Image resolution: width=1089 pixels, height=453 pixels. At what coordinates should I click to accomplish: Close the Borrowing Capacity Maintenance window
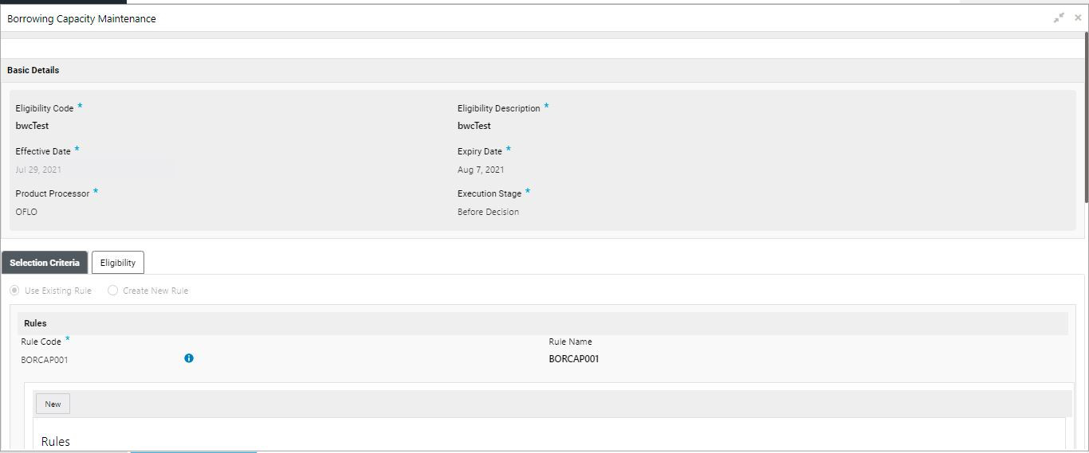click(1078, 18)
